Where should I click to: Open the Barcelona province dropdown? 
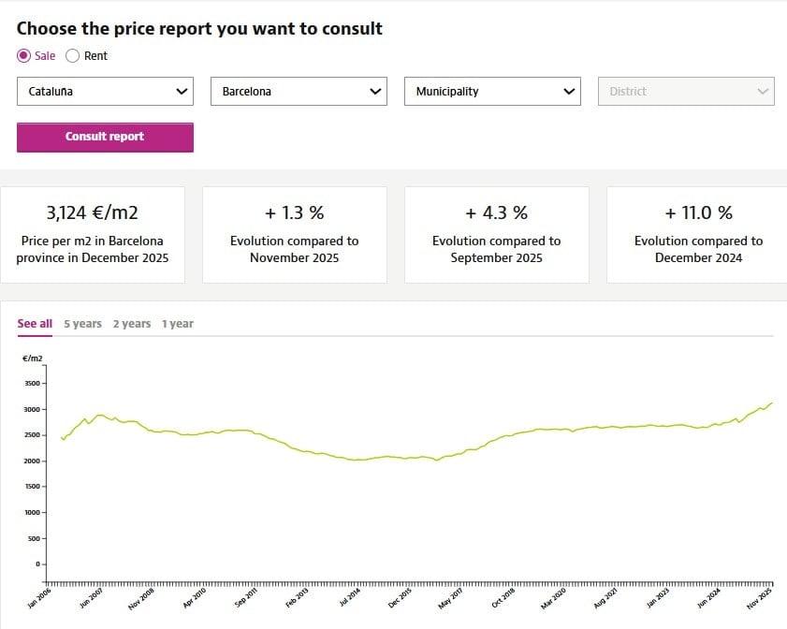point(298,91)
